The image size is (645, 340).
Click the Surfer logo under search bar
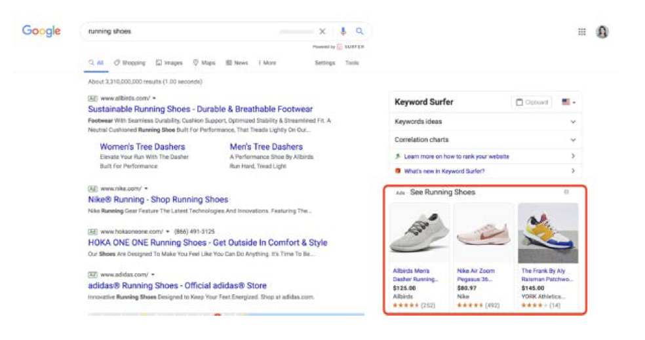(350, 47)
